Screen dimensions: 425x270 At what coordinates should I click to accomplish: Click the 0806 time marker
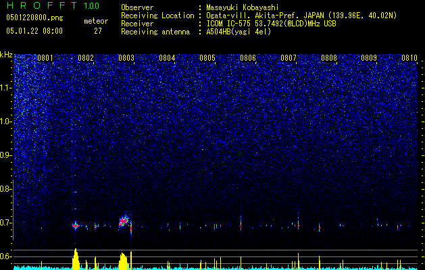click(x=248, y=58)
